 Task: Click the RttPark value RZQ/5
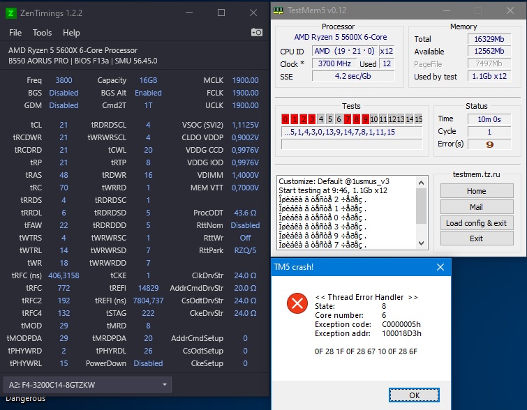(x=245, y=250)
